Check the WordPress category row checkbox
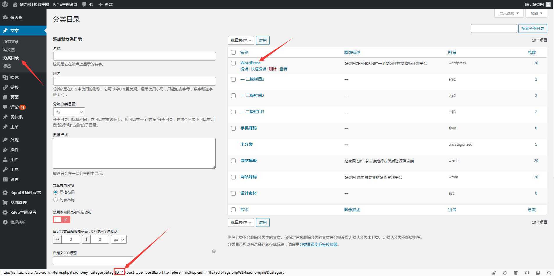The image size is (554, 276). coord(233,63)
